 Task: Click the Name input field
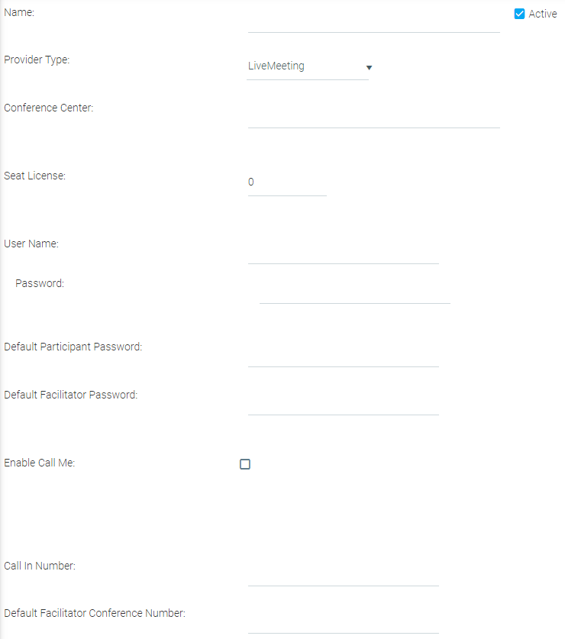[x=373, y=22]
